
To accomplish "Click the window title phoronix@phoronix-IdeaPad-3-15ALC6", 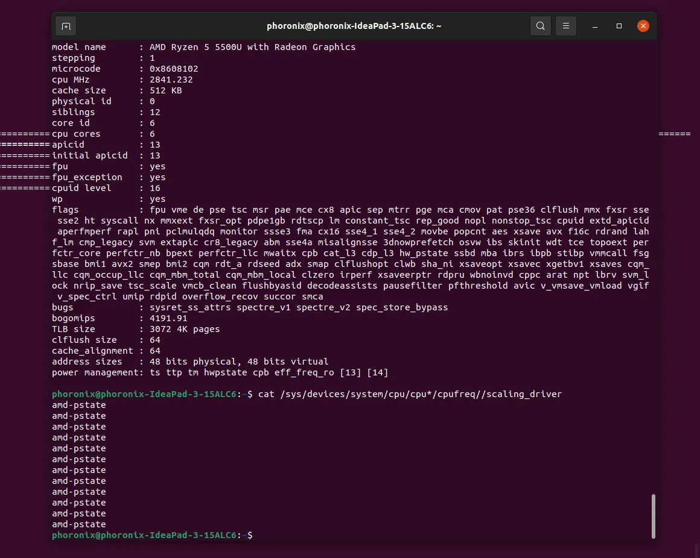I will coord(354,26).
